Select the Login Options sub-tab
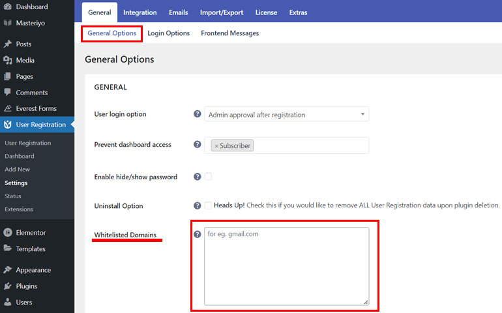This screenshot has width=502, height=313. [x=168, y=33]
